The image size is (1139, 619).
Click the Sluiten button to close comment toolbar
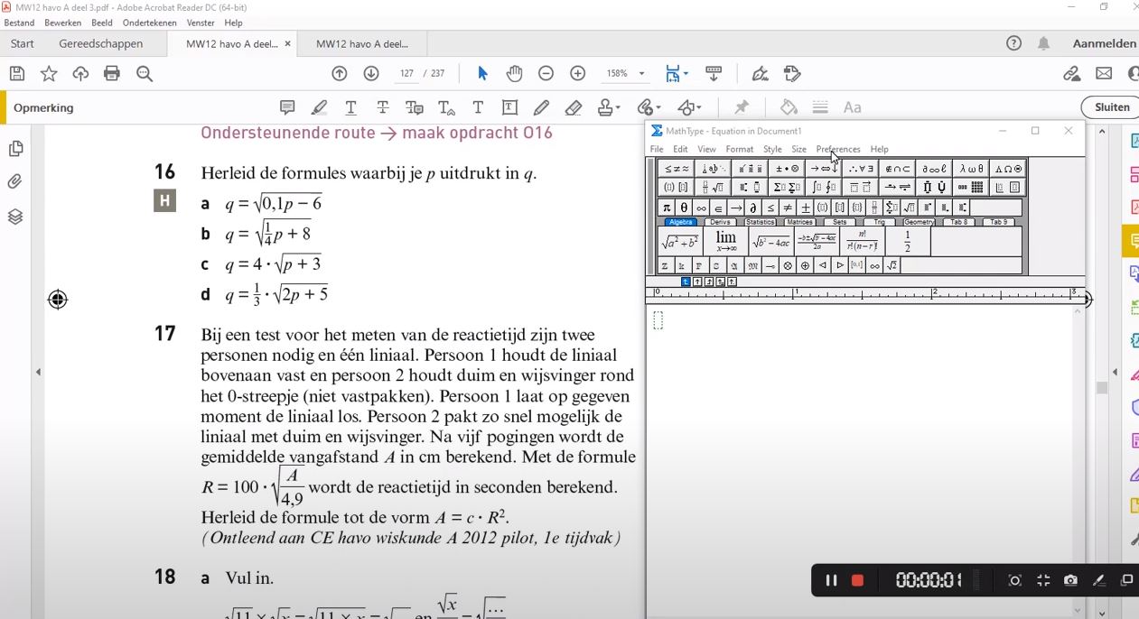1111,107
